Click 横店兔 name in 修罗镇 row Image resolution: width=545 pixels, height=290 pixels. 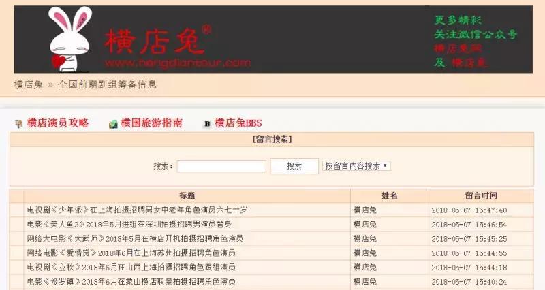tap(365, 282)
